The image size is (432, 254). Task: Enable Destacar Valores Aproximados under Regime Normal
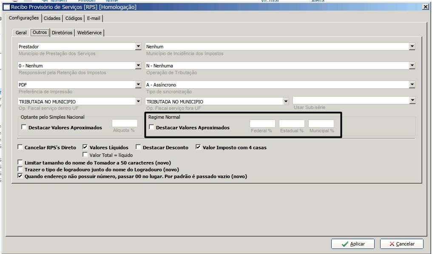pyautogui.click(x=152, y=127)
